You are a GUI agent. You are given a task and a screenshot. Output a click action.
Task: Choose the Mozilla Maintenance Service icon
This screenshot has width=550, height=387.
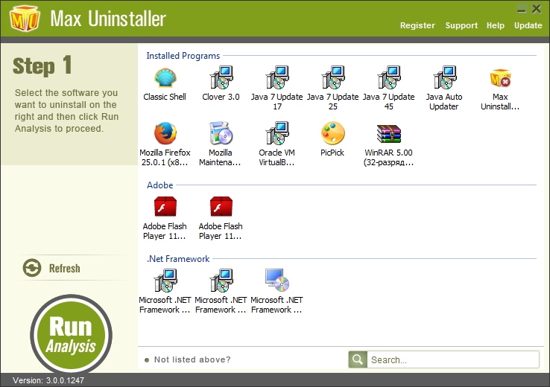[221, 134]
